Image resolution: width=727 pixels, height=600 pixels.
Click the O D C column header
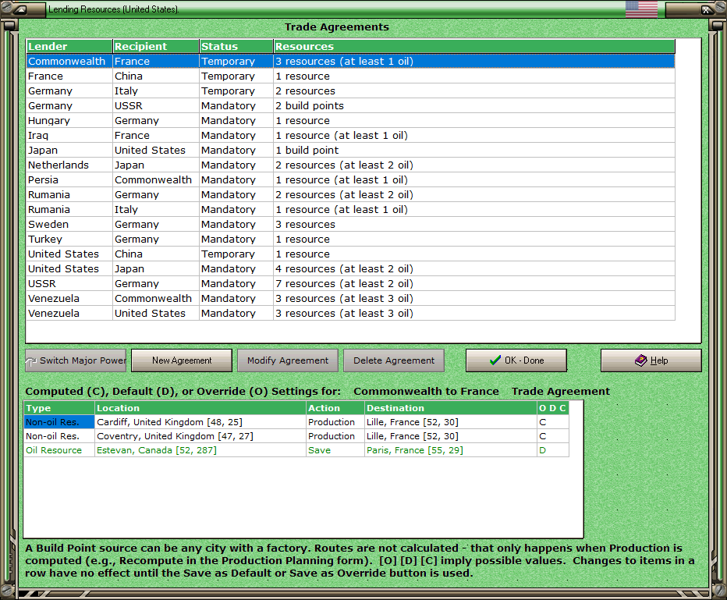point(553,408)
